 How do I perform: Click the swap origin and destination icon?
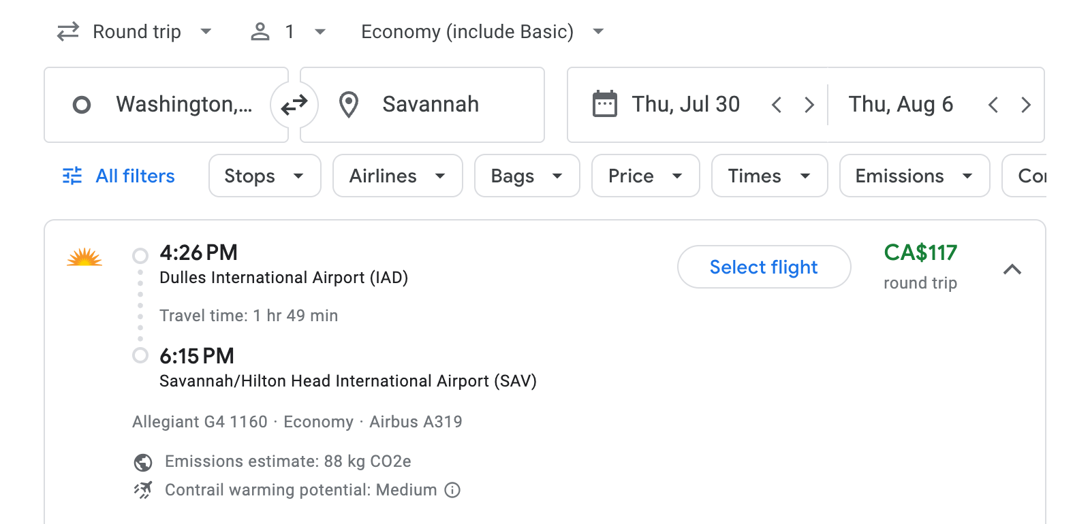point(294,104)
